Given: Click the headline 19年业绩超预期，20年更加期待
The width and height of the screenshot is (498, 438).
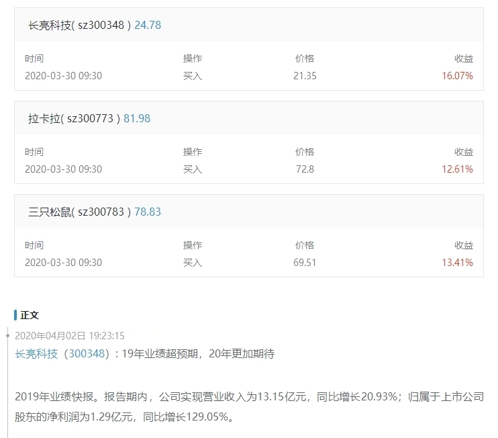Looking at the screenshot, I should tap(198, 353).
